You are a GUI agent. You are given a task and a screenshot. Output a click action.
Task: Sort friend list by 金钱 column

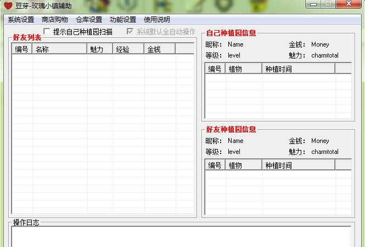click(x=160, y=49)
